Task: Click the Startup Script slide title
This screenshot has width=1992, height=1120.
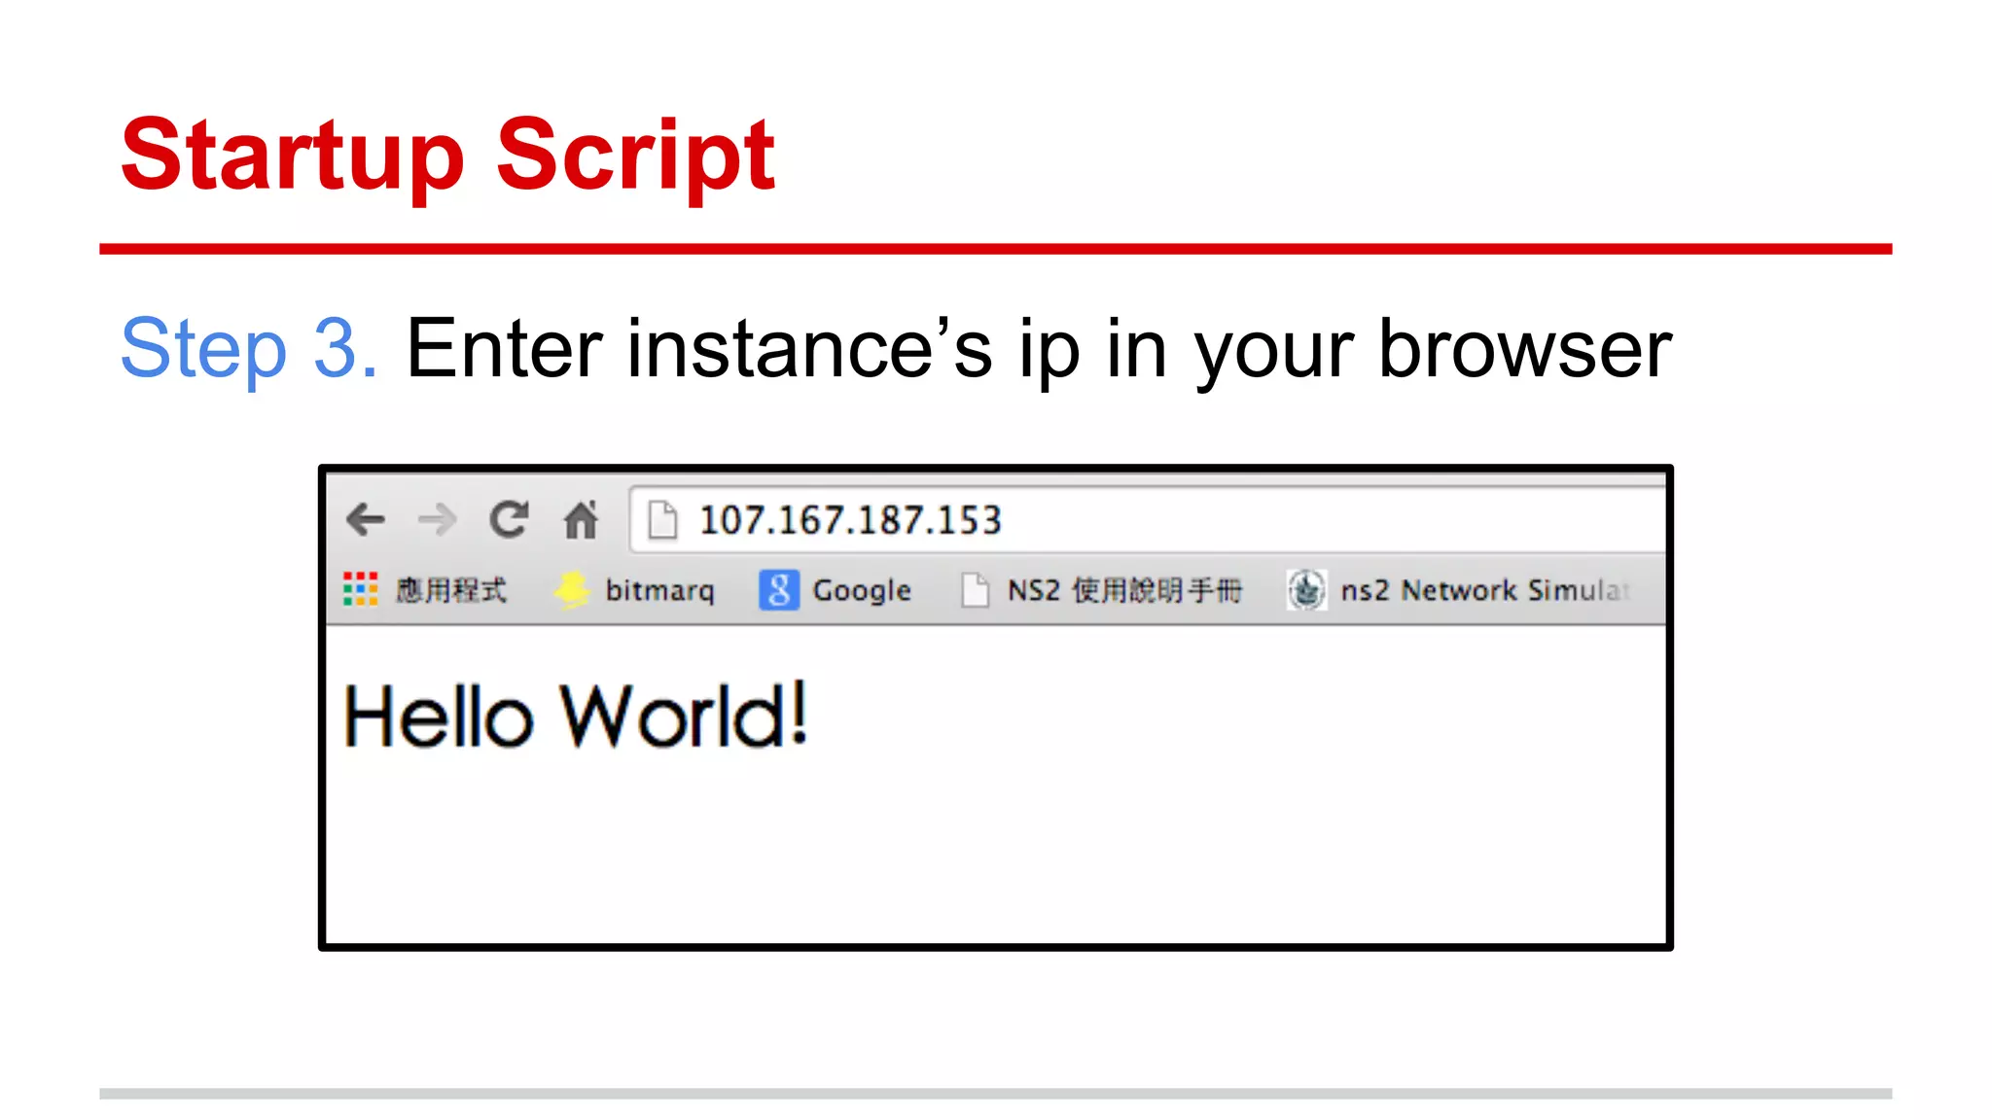Action: 447,156
